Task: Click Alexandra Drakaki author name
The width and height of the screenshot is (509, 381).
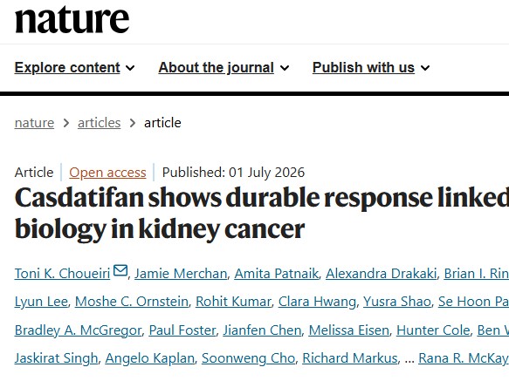Action: point(382,274)
